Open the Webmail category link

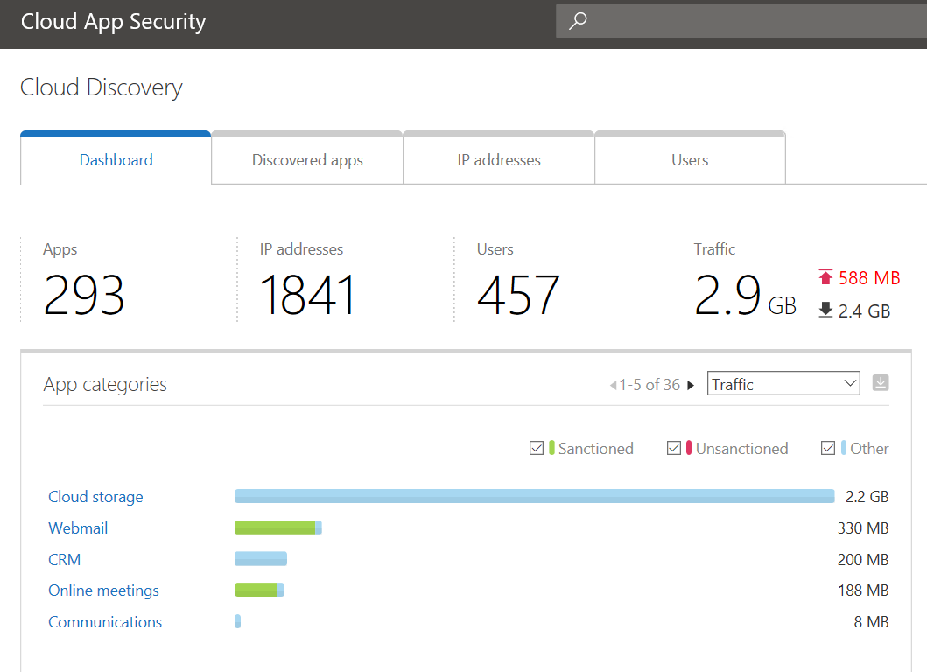pos(78,528)
